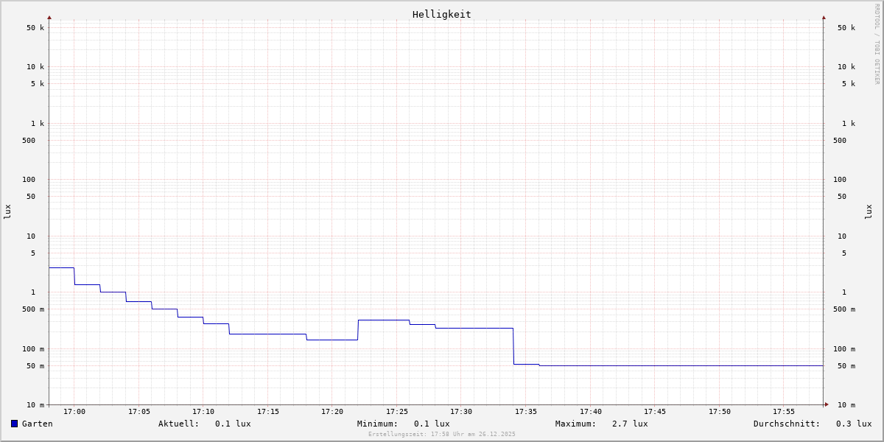Click the 17:55 time axis label
Viewport: 884px width, 442px height.
click(784, 412)
